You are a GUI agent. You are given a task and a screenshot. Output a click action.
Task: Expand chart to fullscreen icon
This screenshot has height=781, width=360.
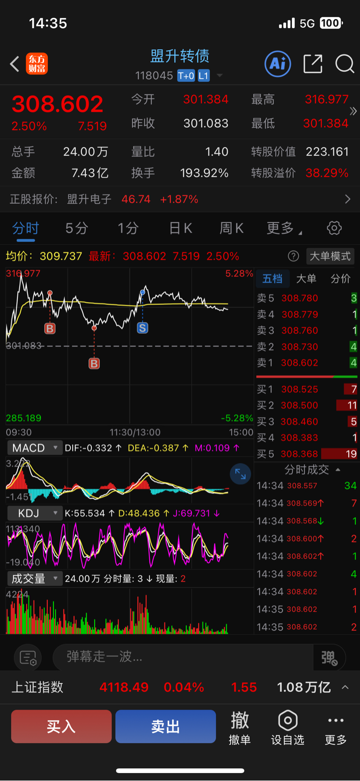click(x=240, y=474)
